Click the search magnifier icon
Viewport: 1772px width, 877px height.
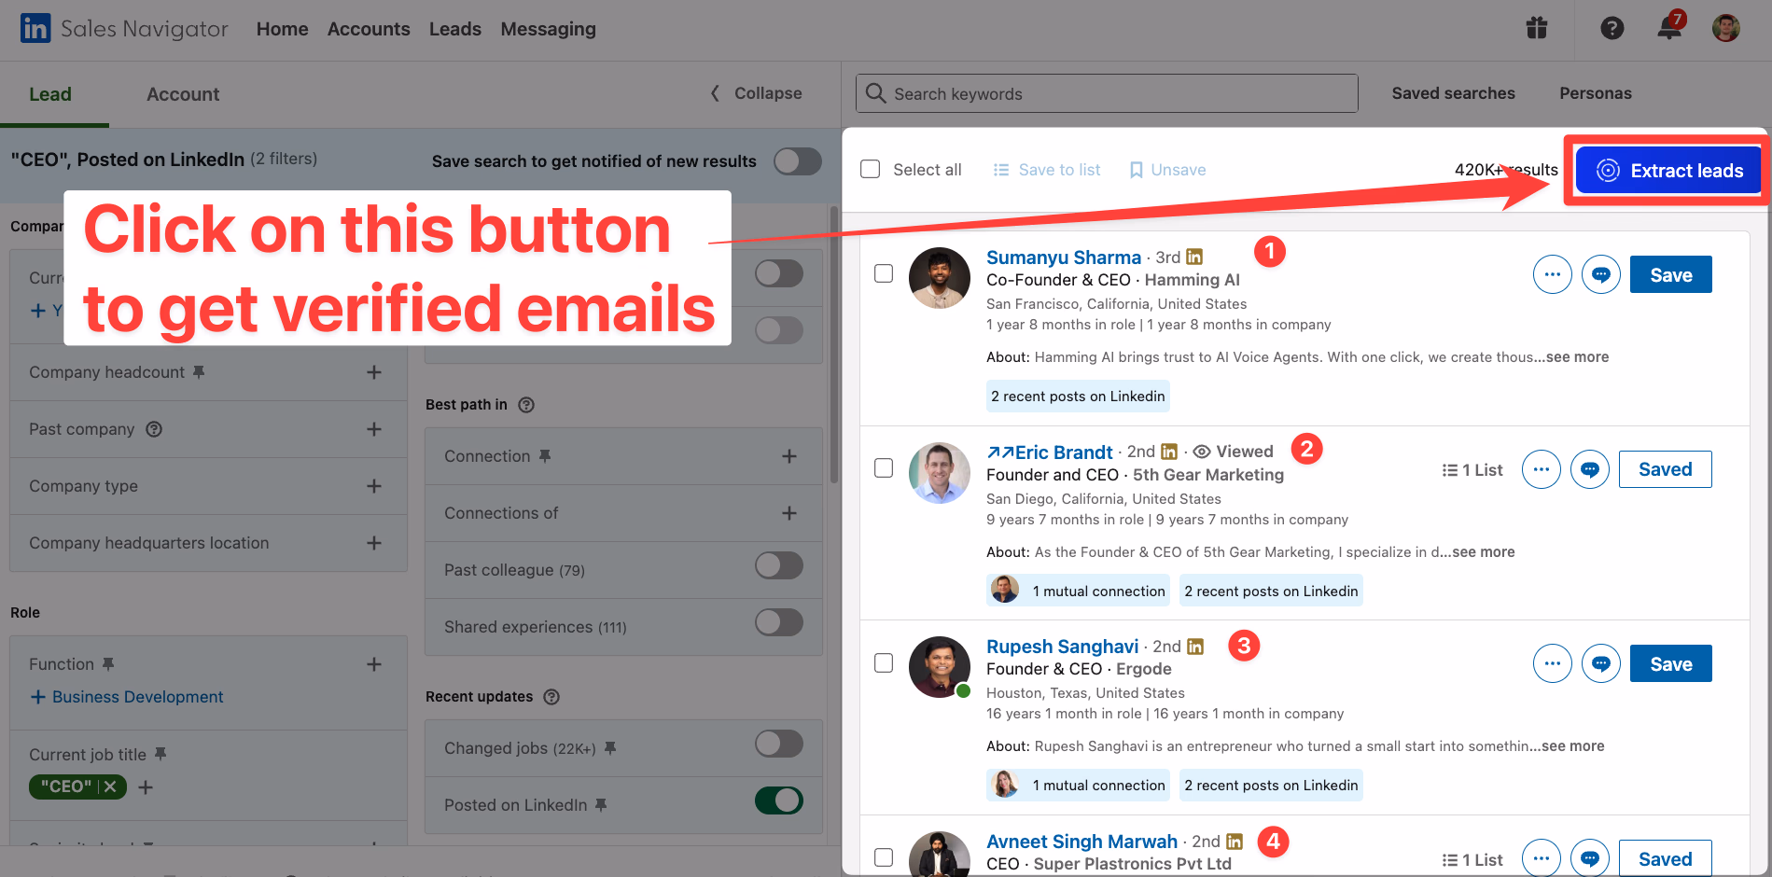(x=875, y=93)
